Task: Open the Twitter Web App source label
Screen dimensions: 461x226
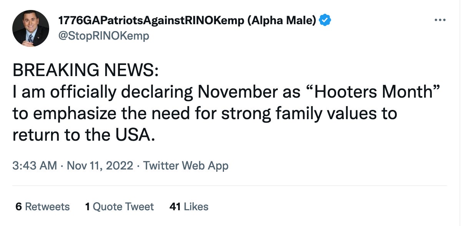Action: 186,166
